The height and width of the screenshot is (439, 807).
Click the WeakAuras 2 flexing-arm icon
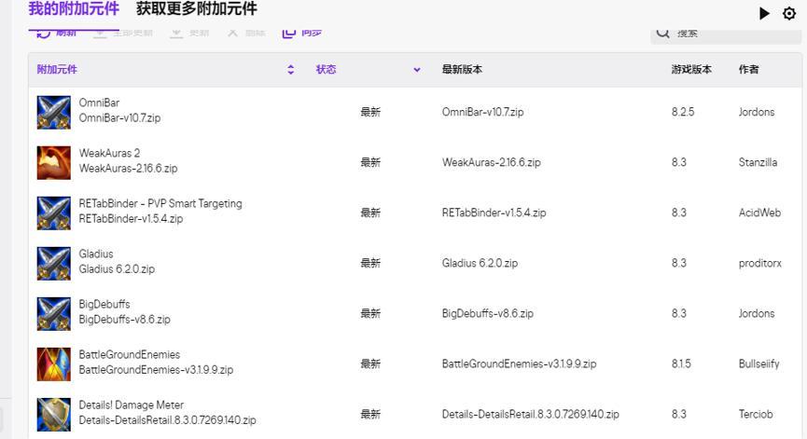pyautogui.click(x=53, y=162)
